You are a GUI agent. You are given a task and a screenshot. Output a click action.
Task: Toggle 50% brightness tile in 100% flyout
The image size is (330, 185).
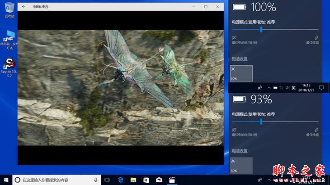(x=241, y=73)
